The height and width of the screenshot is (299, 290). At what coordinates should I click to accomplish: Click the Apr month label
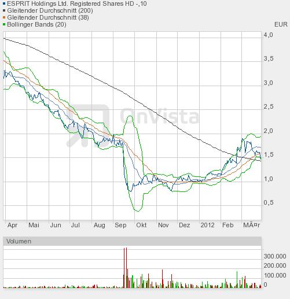pyautogui.click(x=12, y=225)
